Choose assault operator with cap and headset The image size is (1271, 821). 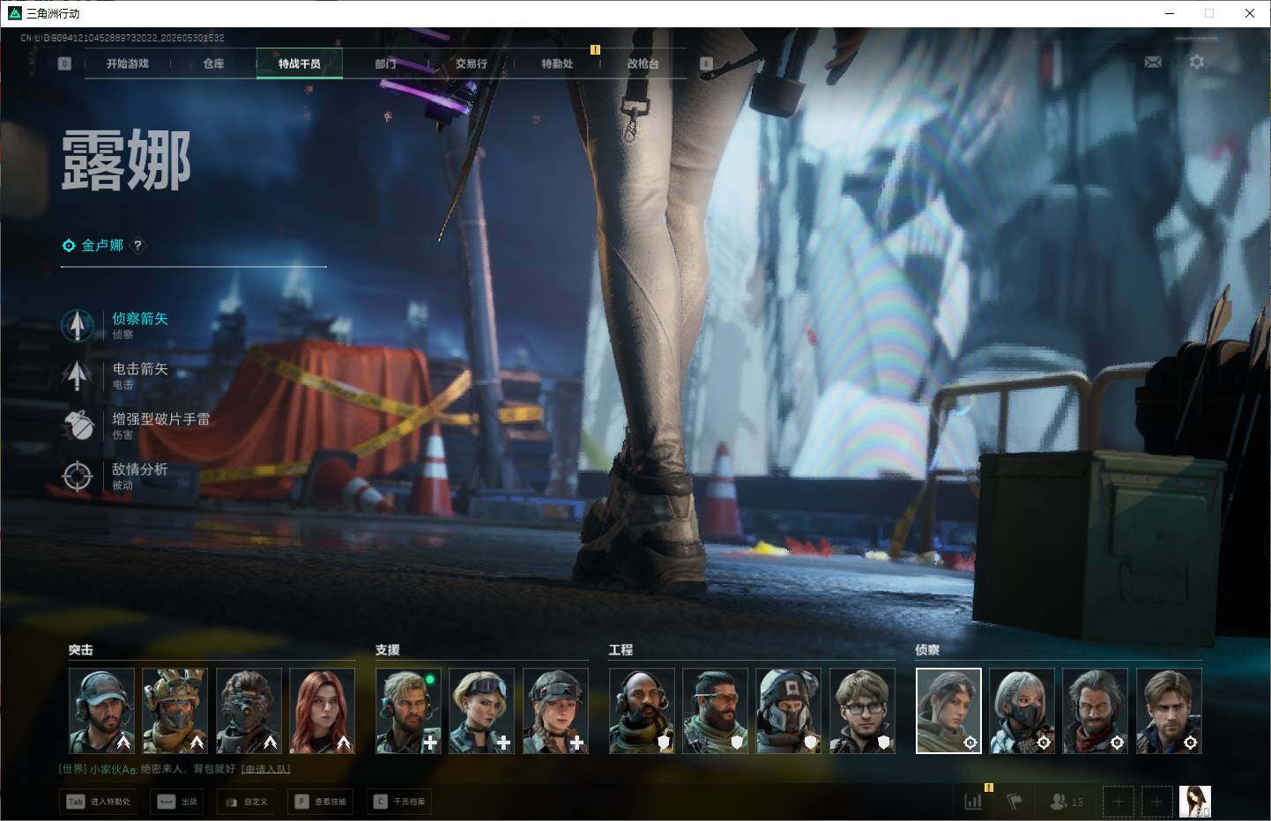point(101,710)
